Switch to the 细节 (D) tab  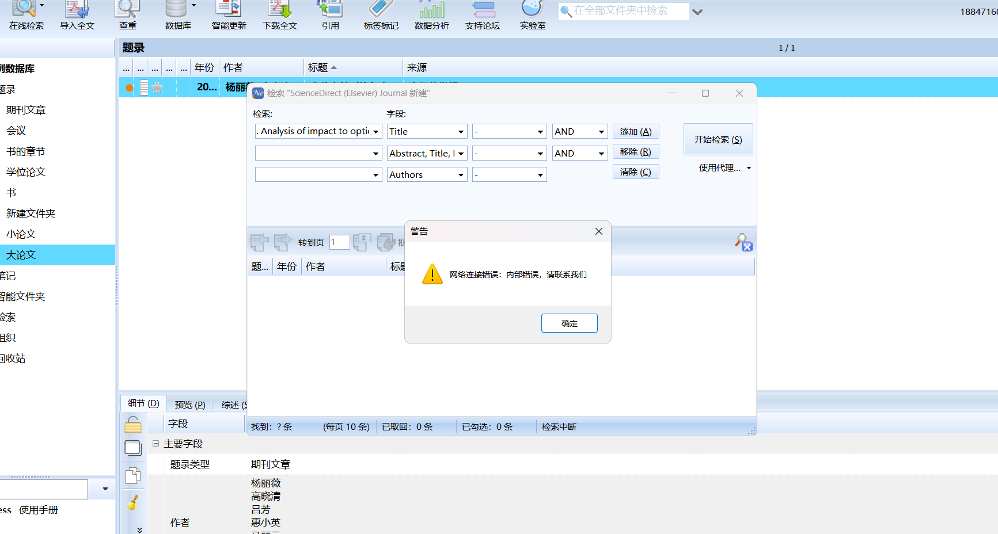pyautogui.click(x=143, y=403)
